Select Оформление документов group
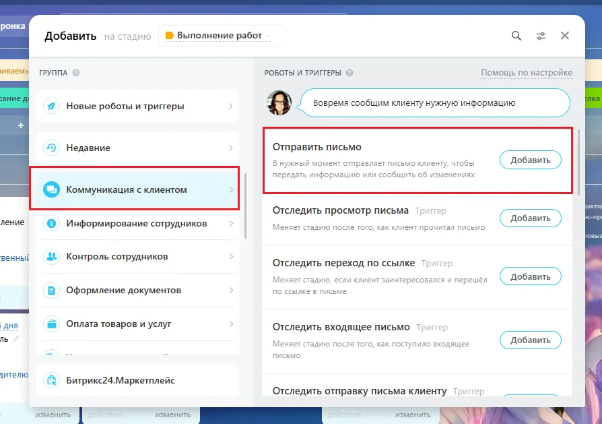 point(138,291)
